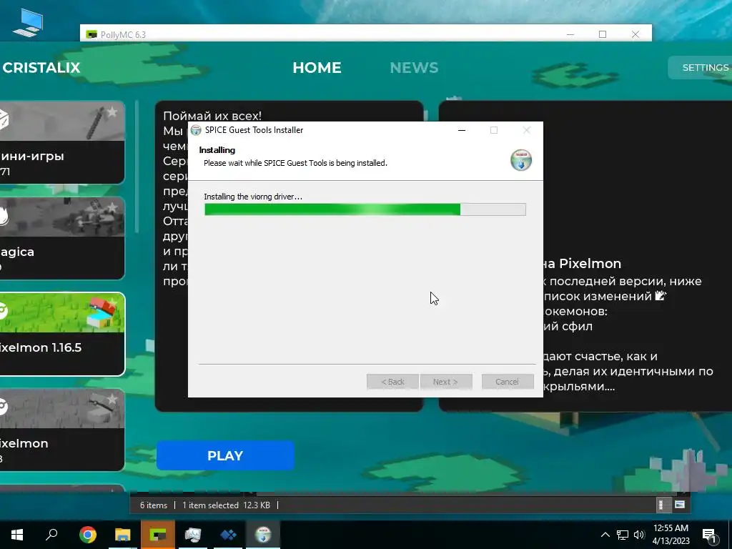Show hidden system tray icons

(605, 535)
